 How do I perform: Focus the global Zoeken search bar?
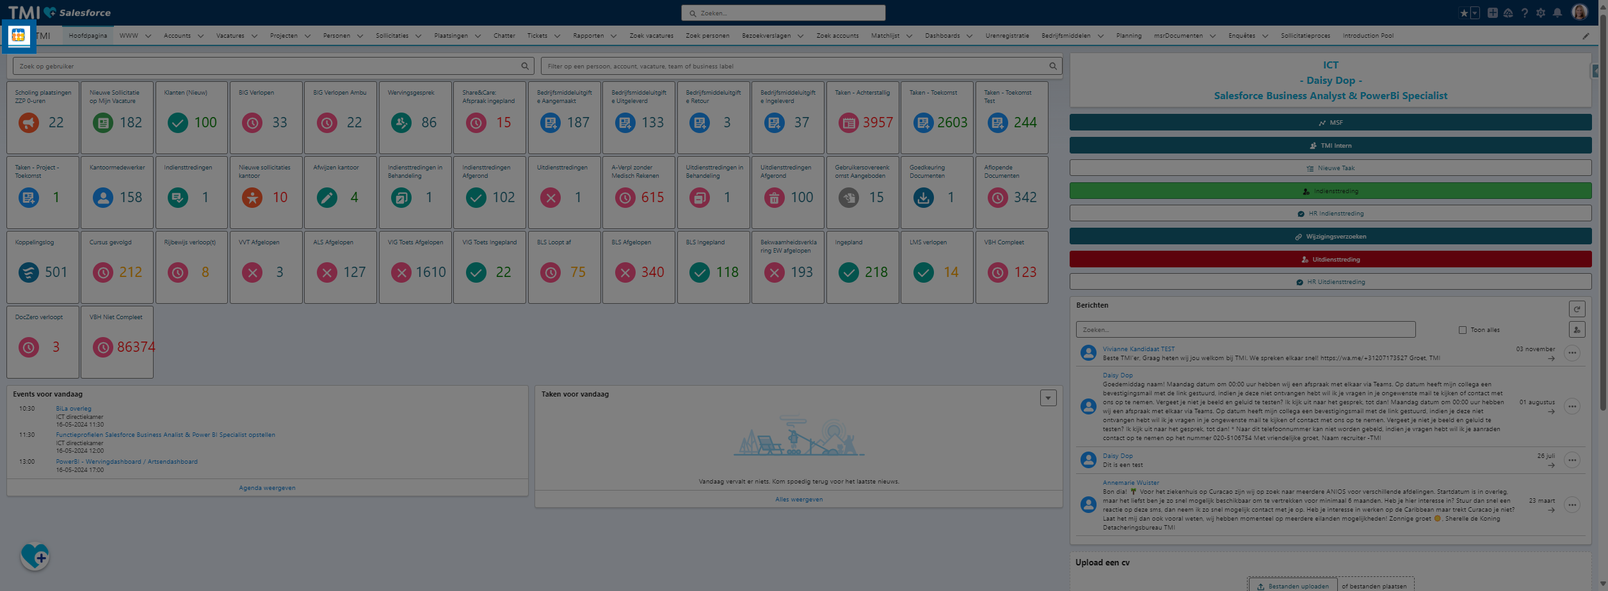[784, 13]
